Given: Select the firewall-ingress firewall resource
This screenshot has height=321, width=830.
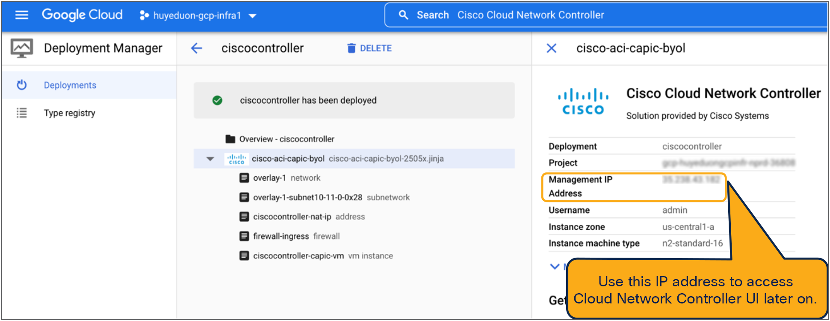Looking at the screenshot, I should pos(354,236).
